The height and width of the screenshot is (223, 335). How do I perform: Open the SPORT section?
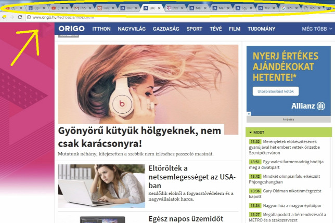point(194,29)
